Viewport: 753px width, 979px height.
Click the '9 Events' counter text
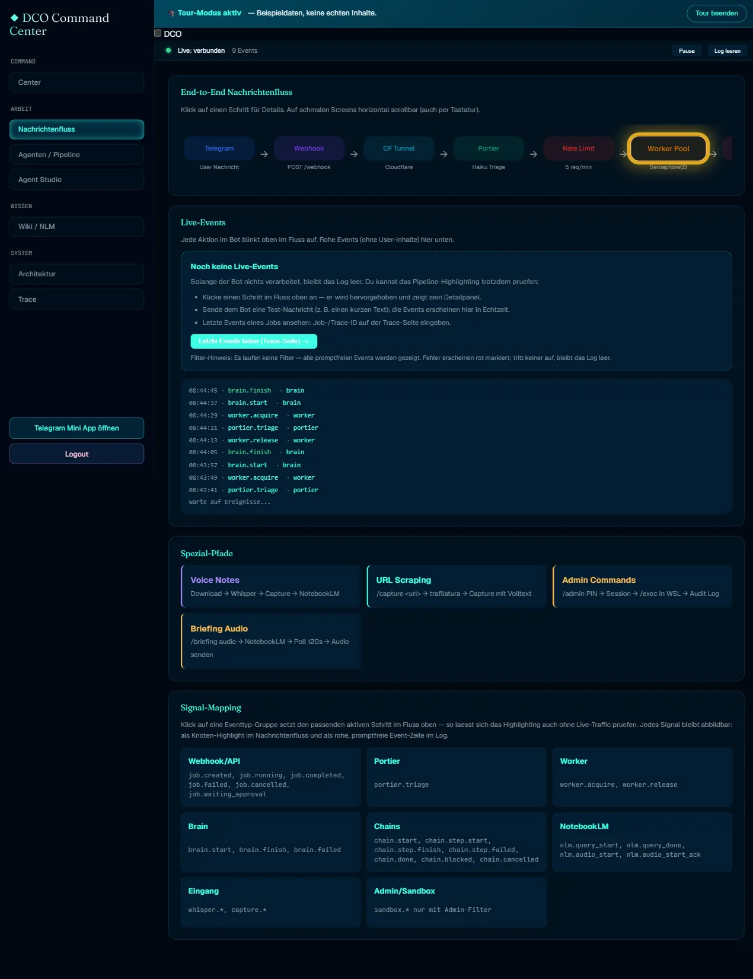[x=245, y=50]
